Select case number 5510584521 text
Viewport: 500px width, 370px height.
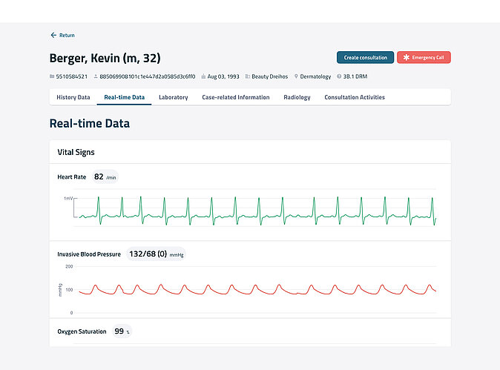(72, 76)
